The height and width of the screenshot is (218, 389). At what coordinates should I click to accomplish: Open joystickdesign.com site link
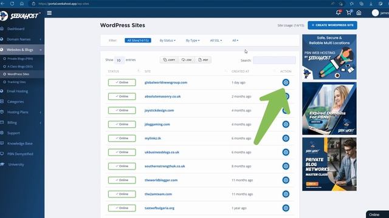pyautogui.click(x=159, y=110)
